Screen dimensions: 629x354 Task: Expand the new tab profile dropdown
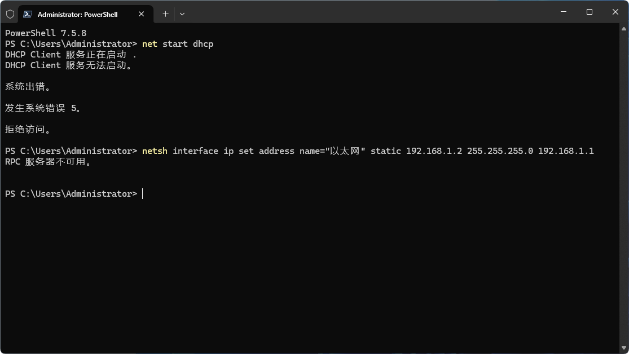tap(182, 14)
